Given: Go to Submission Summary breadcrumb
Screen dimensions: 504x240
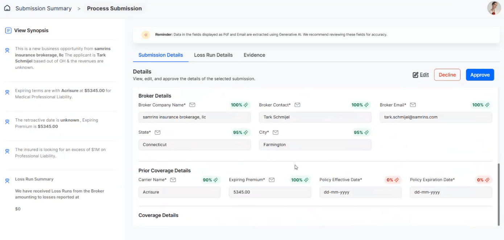Looking at the screenshot, I should (44, 8).
